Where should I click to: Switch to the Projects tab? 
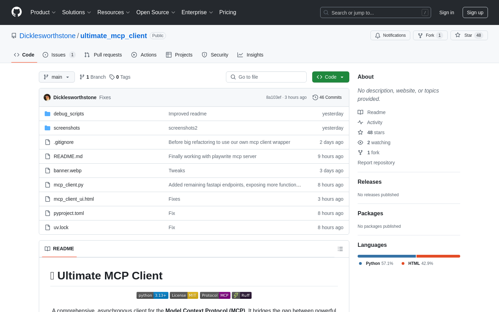[179, 55]
